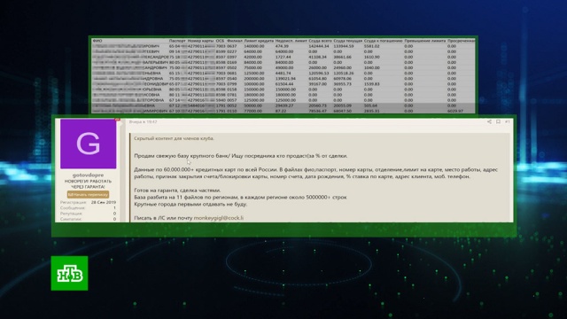The image size is (567, 319).
Task: Select the 'Ссуда всего' column header
Action: pyautogui.click(x=320, y=41)
